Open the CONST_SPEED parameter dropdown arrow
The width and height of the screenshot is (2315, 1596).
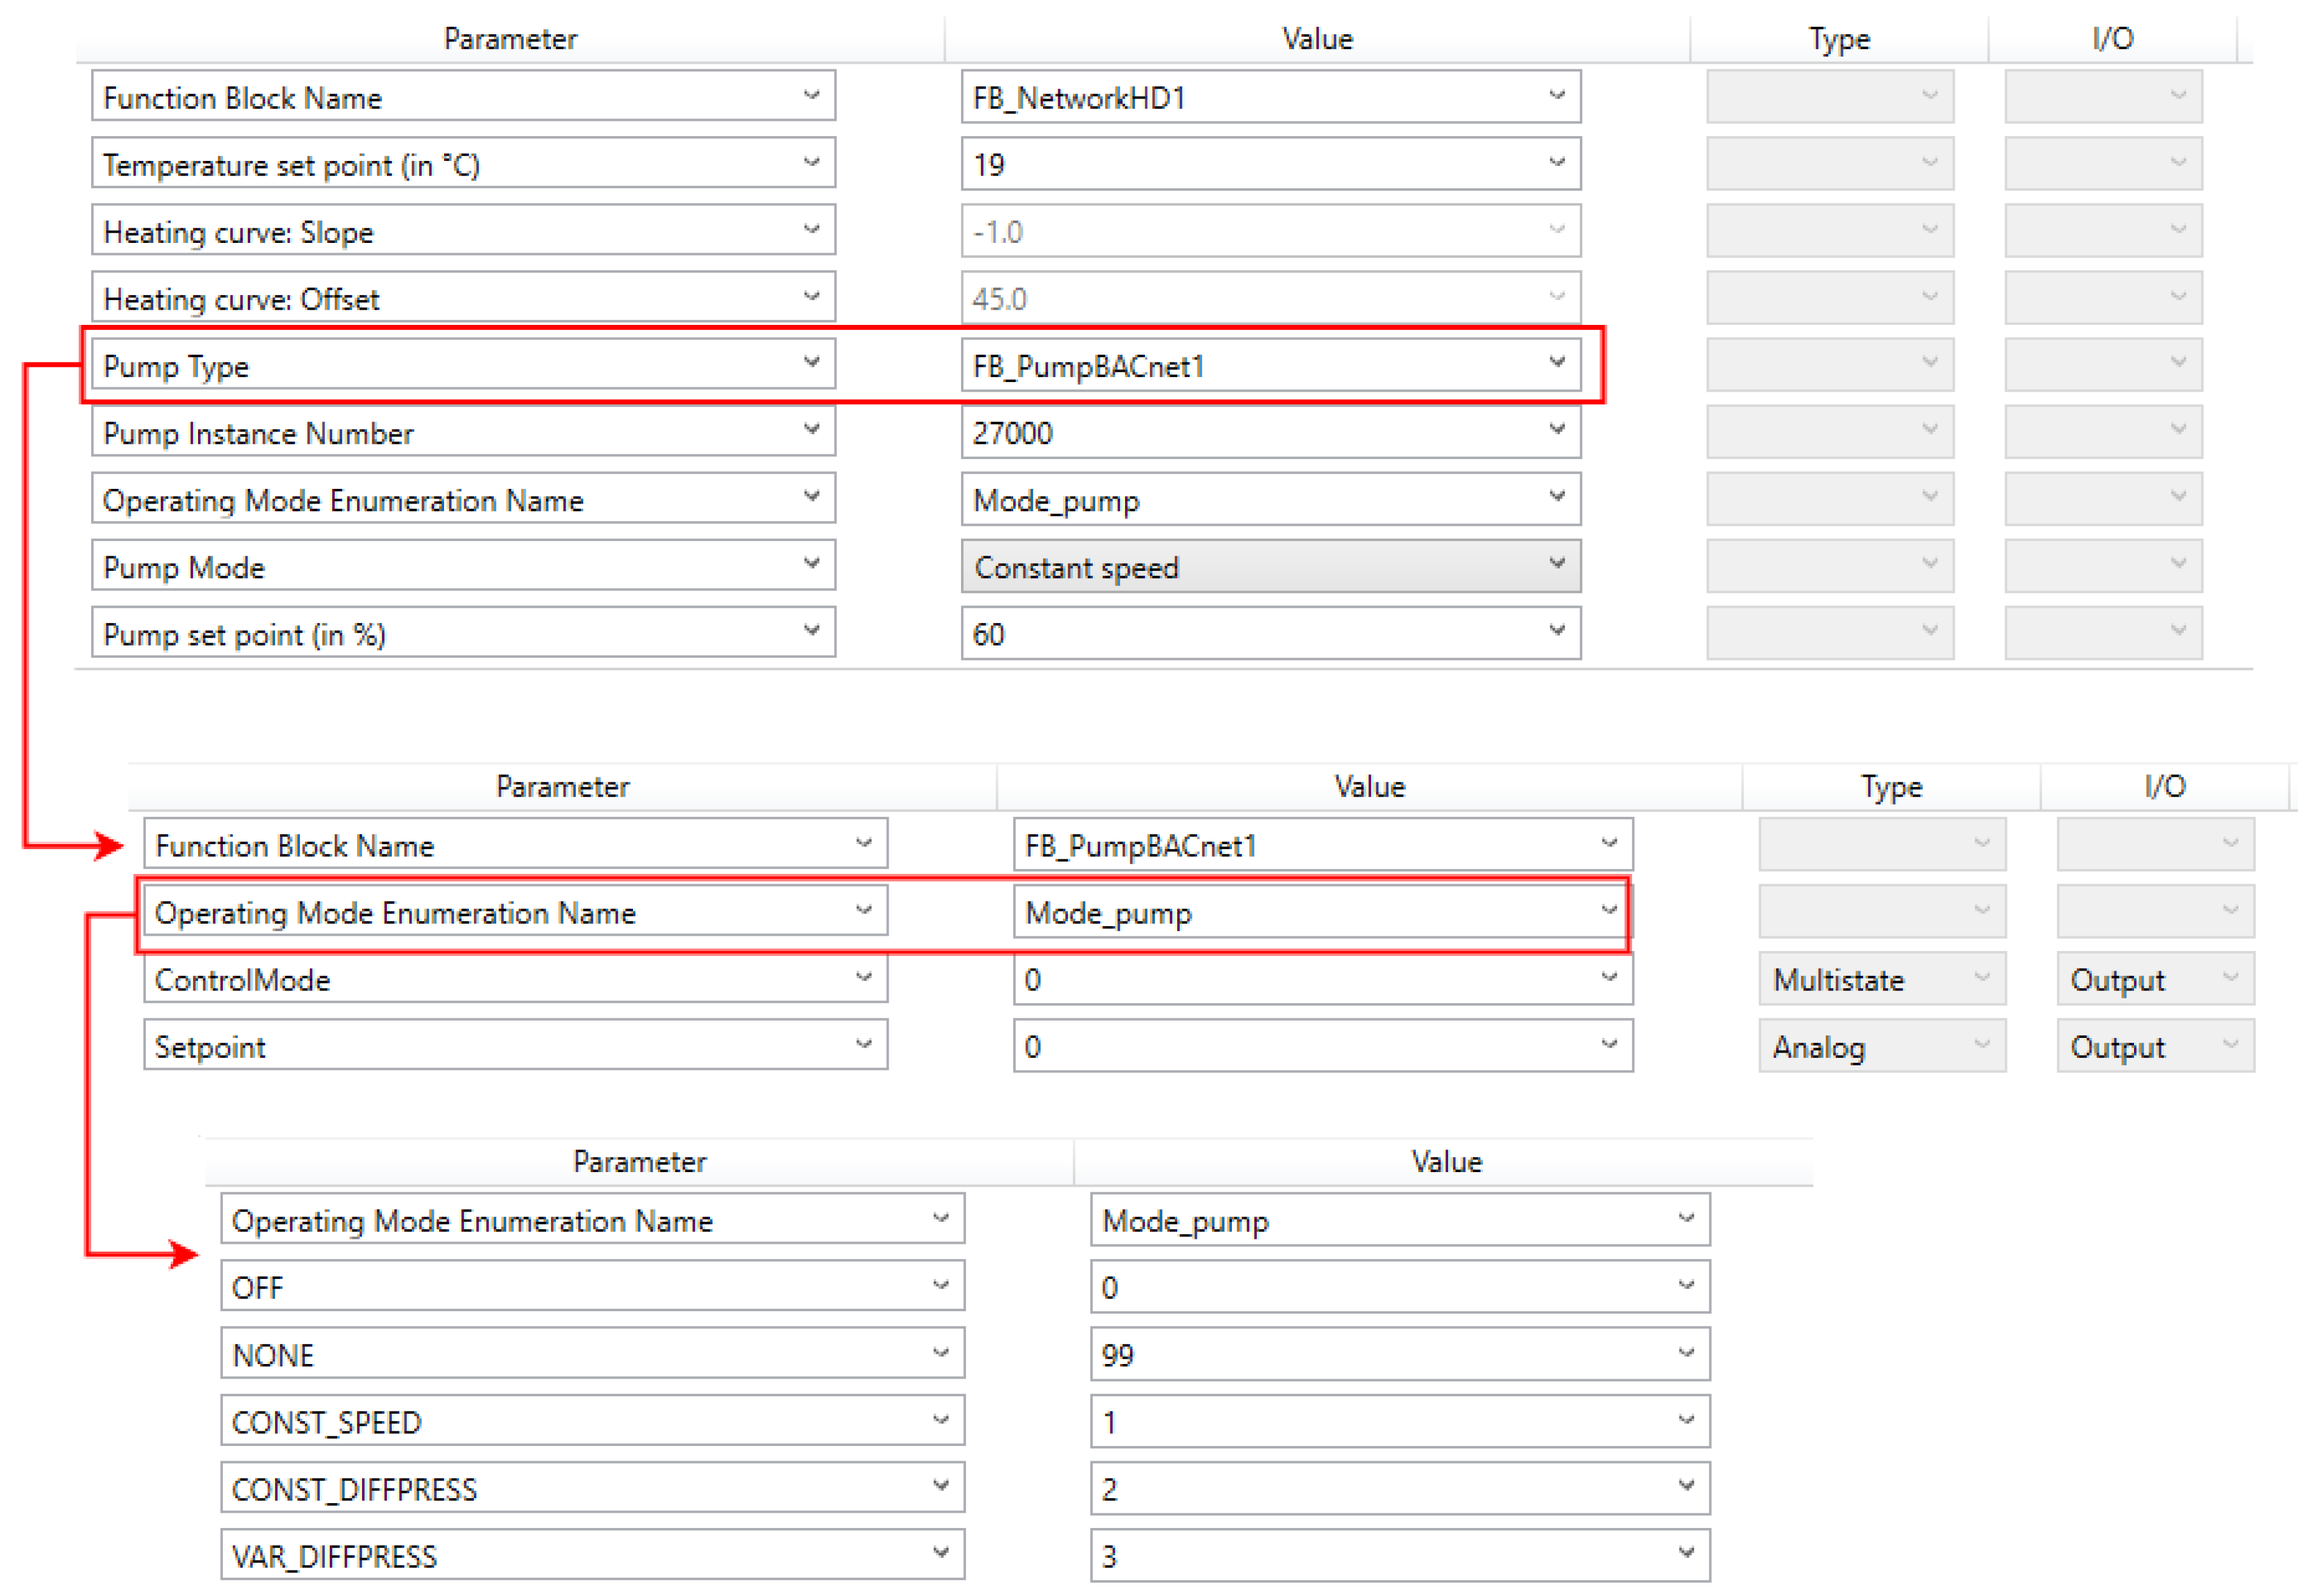pyautogui.click(x=940, y=1420)
